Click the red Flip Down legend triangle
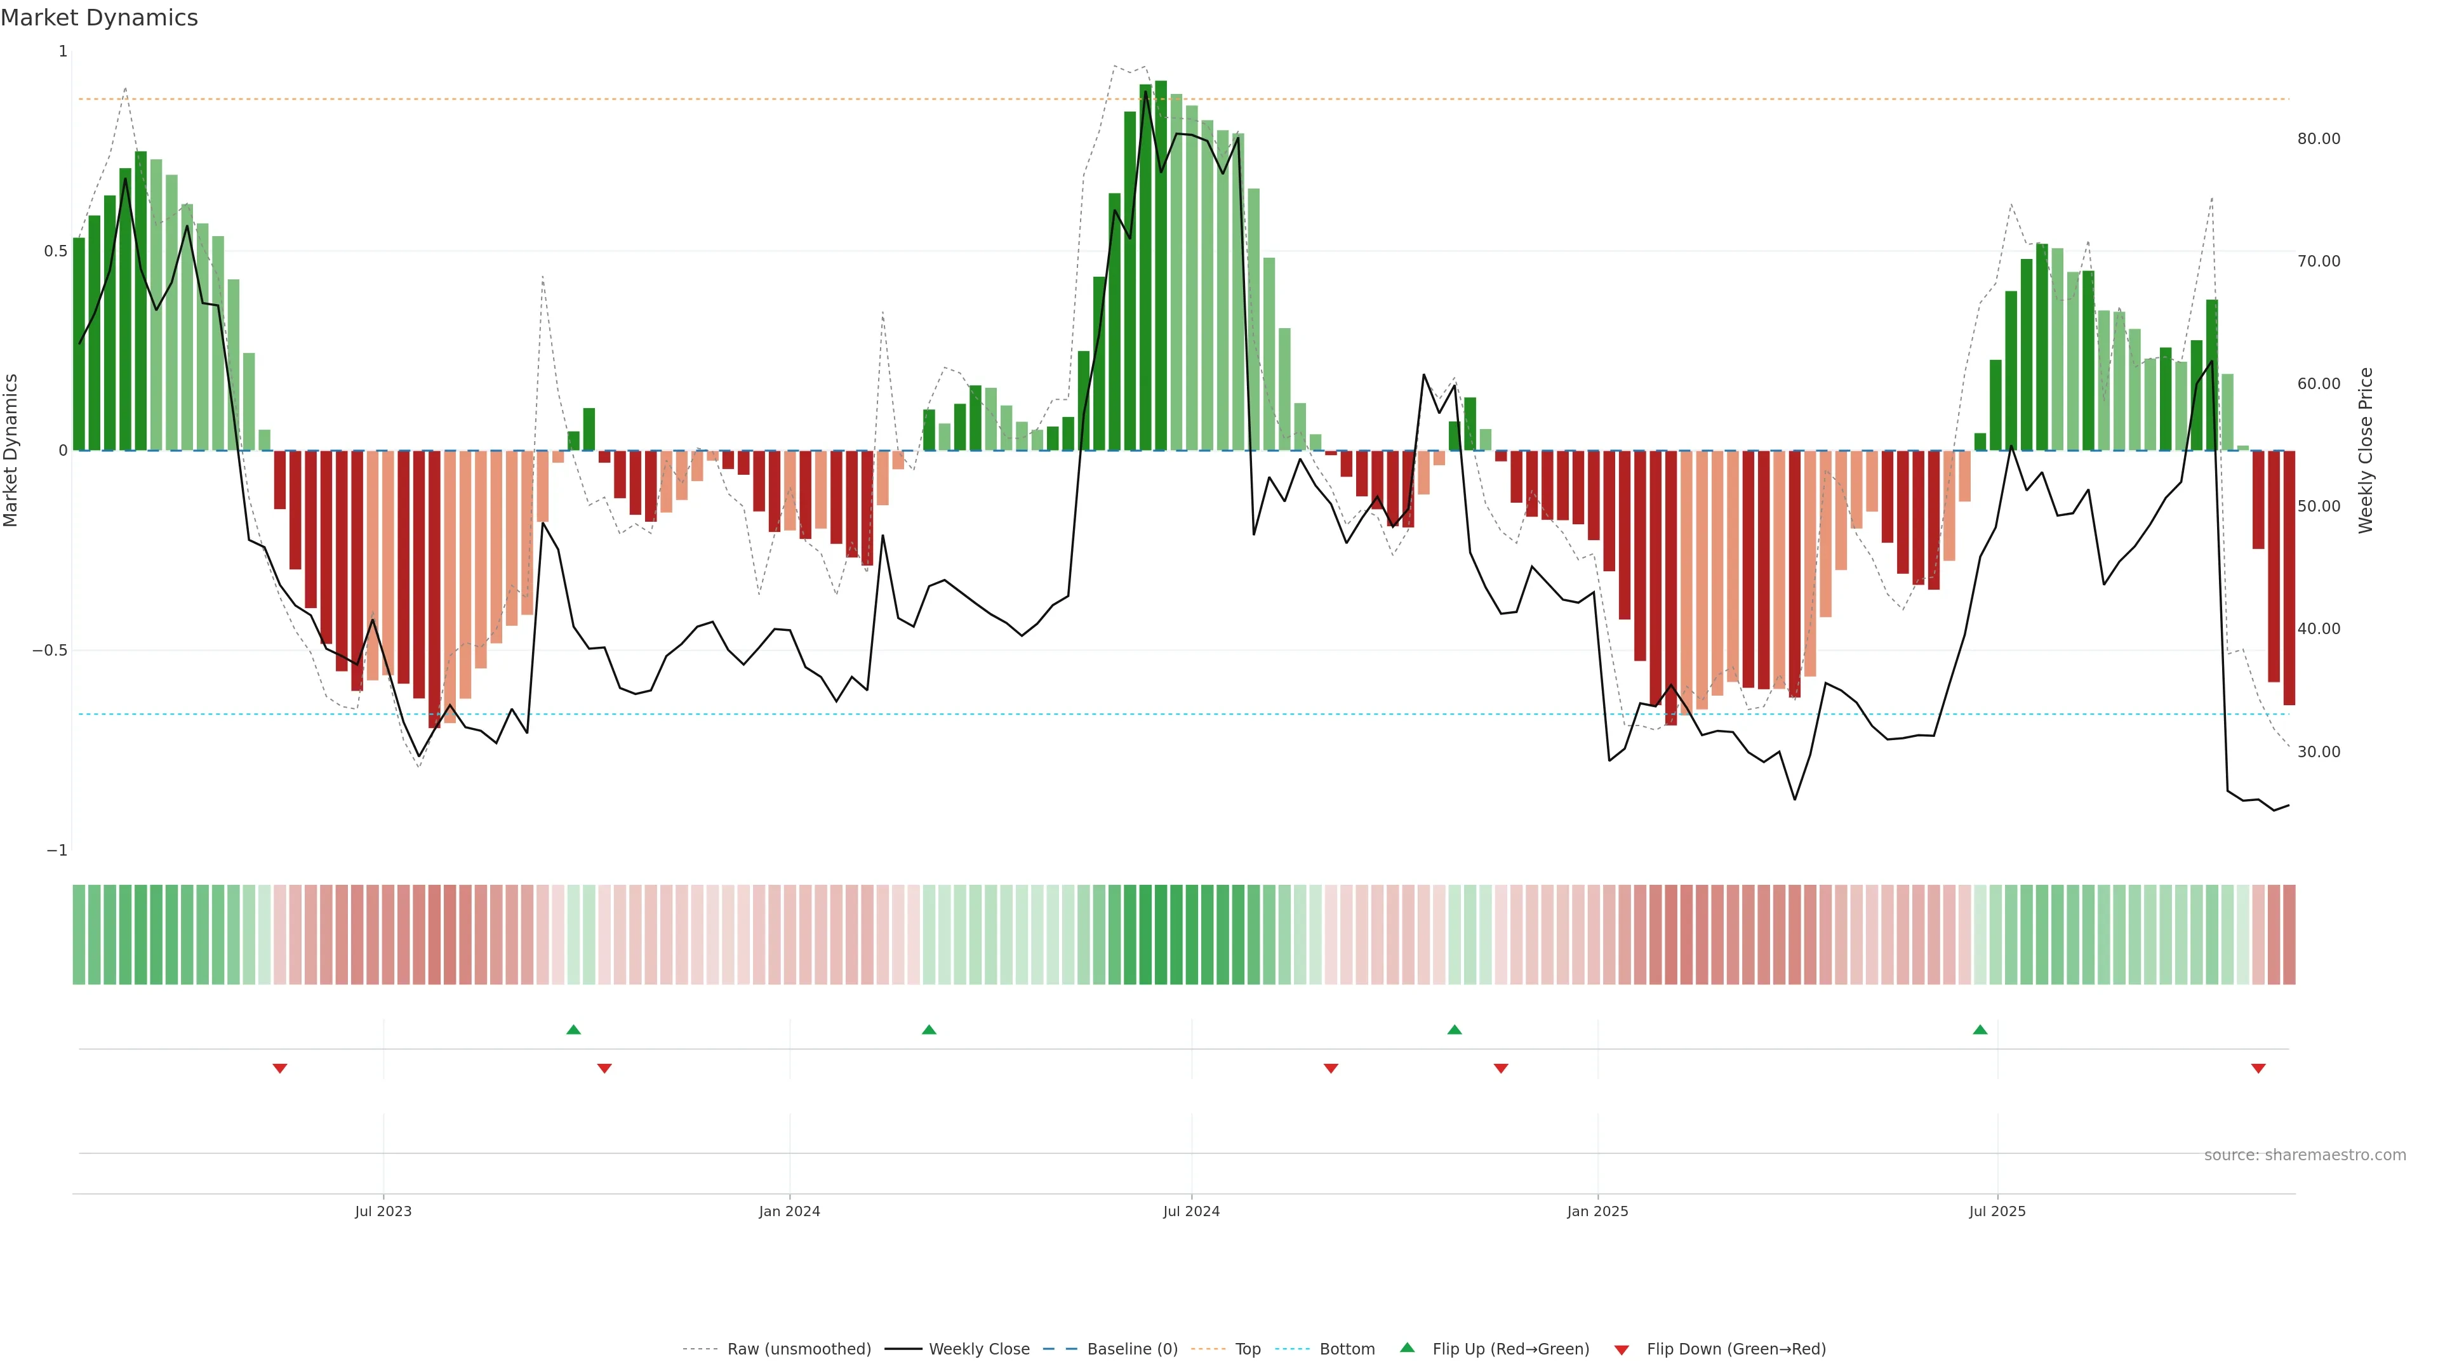2438x1371 pixels. coord(1622,1349)
